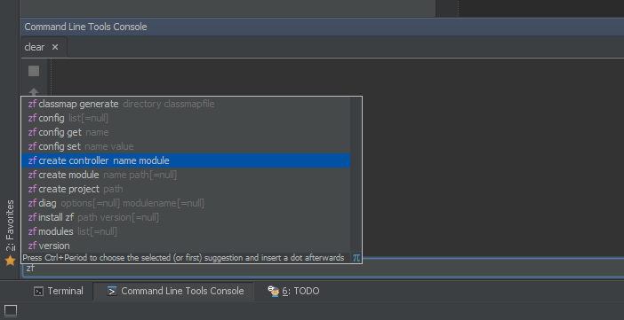Screen dimensions: 624x320
Task: Select the clear console tab
Action: pyautogui.click(x=44, y=47)
